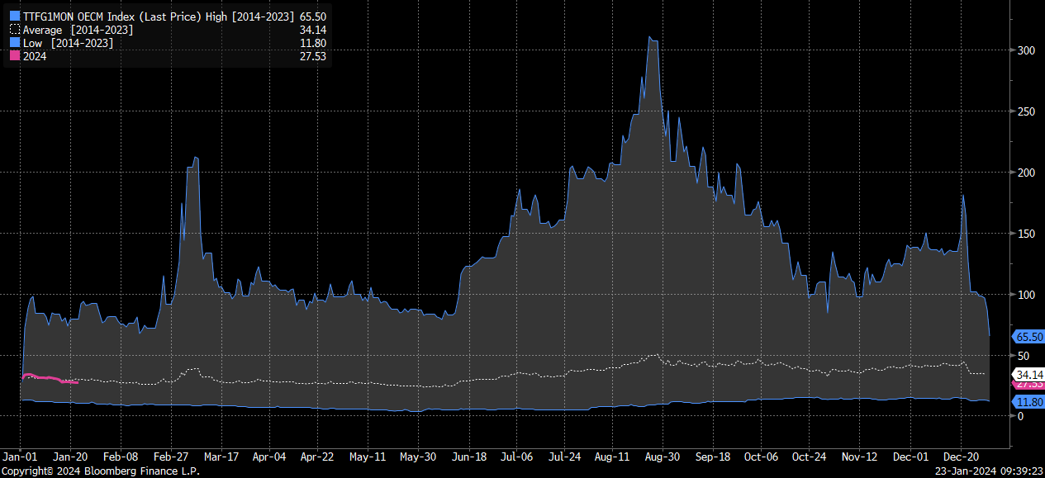
Task: Click the May-30 date axis label
Action: [x=418, y=456]
